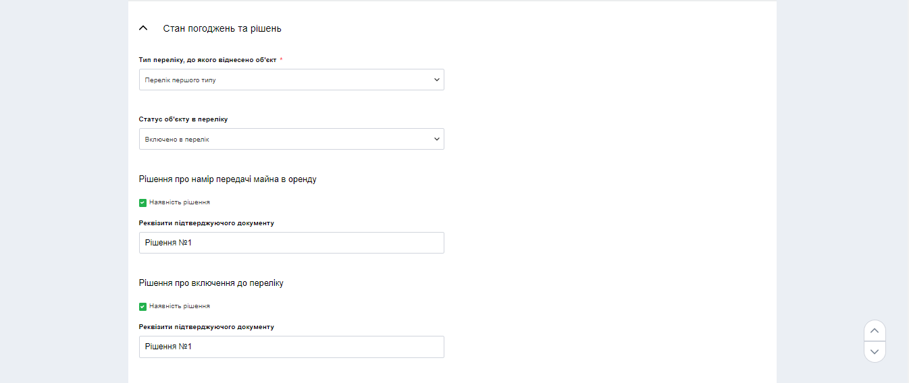Focus document details field for list inclusion decision

pos(291,347)
